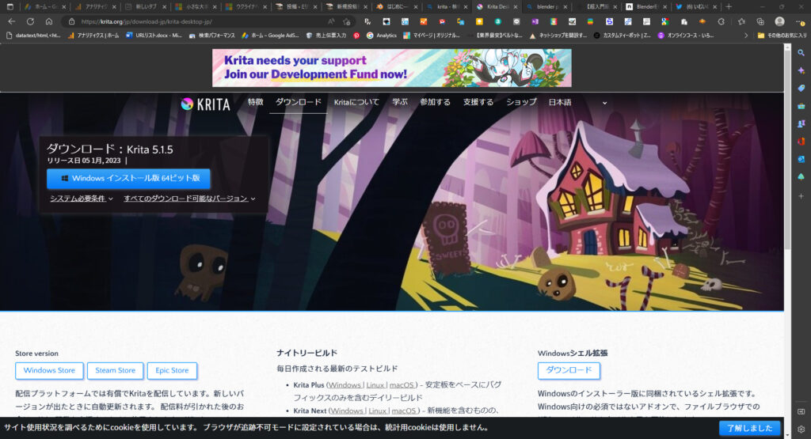Open a new tab with plus button
811x439 pixels.
pos(729,6)
